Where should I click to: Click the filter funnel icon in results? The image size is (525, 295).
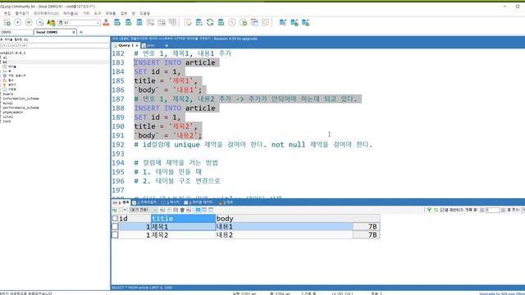(429, 210)
